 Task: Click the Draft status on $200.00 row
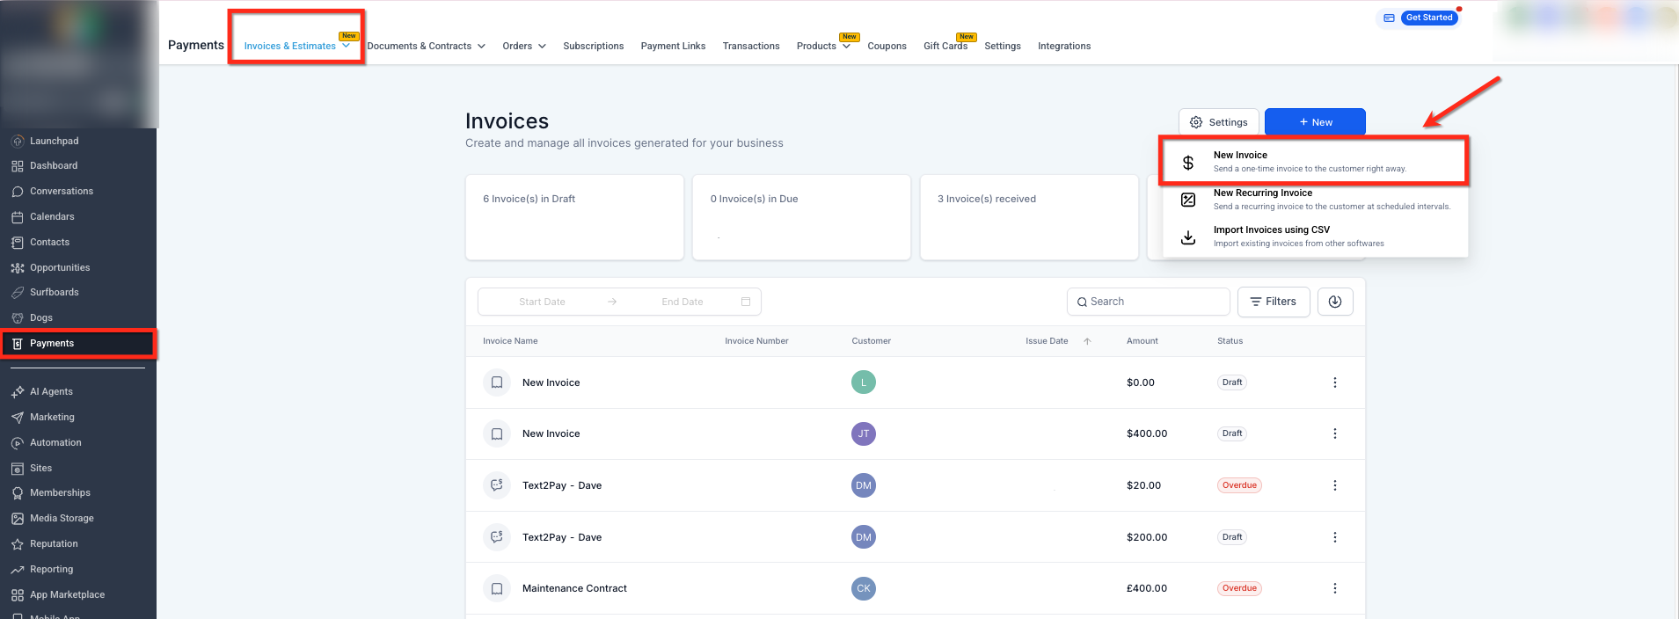tap(1232, 537)
